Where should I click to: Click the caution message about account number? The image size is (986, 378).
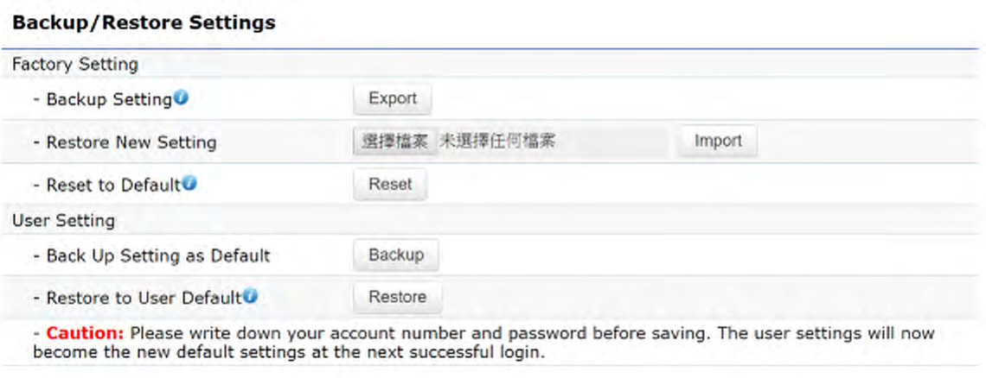pyautogui.click(x=483, y=343)
